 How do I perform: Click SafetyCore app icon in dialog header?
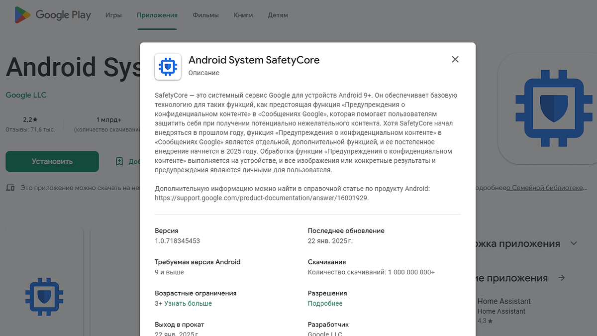[x=167, y=66]
